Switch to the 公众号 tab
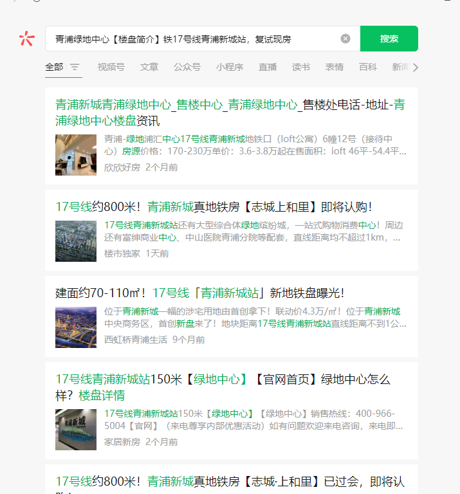The image size is (460, 494). coord(187,67)
